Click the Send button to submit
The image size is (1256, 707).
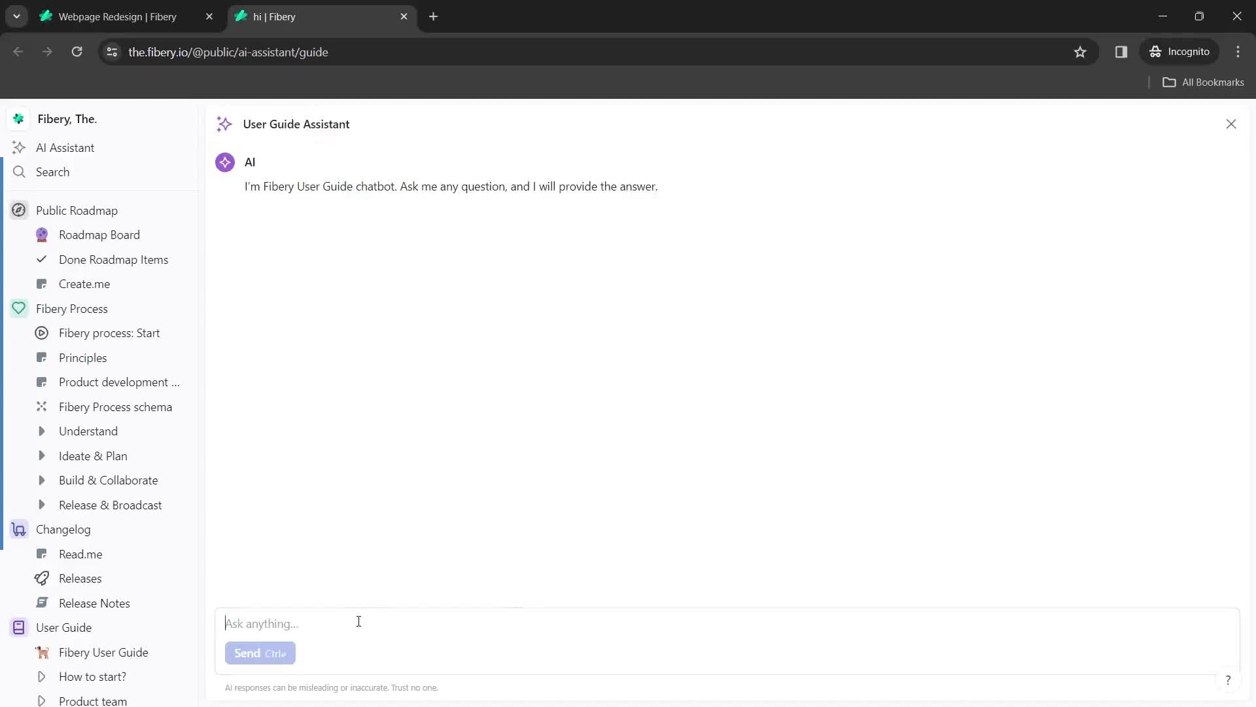click(x=260, y=653)
